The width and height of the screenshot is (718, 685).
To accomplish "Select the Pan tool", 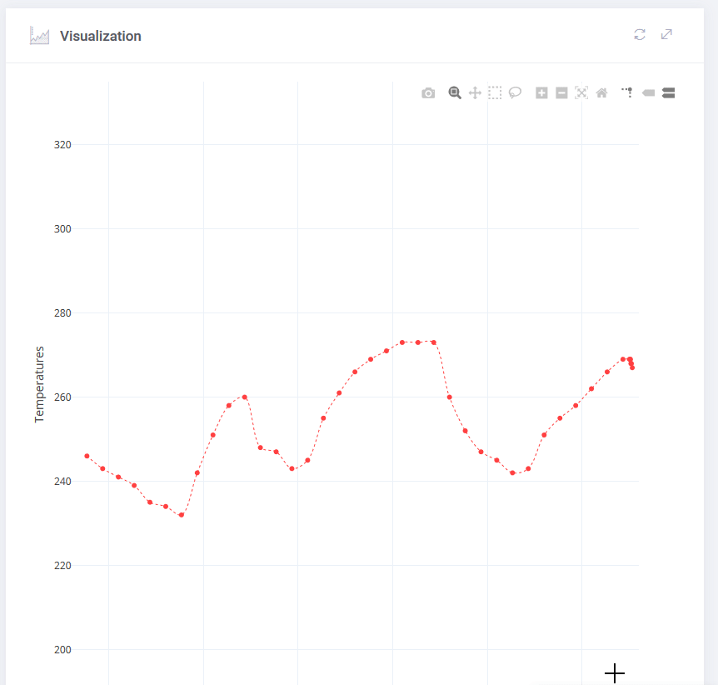I will pyautogui.click(x=475, y=93).
